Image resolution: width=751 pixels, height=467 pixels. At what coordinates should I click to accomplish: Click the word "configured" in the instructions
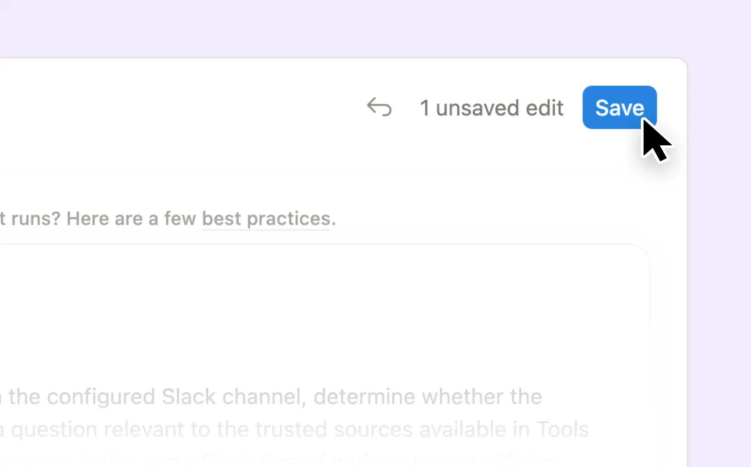[101, 397]
